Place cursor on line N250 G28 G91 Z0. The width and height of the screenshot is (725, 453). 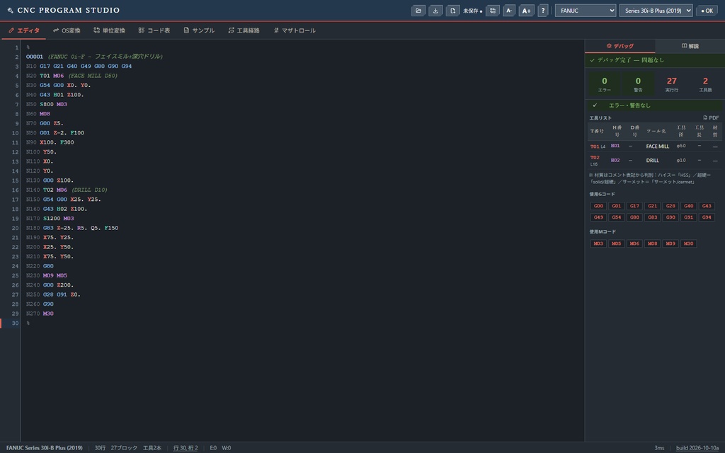coord(53,294)
